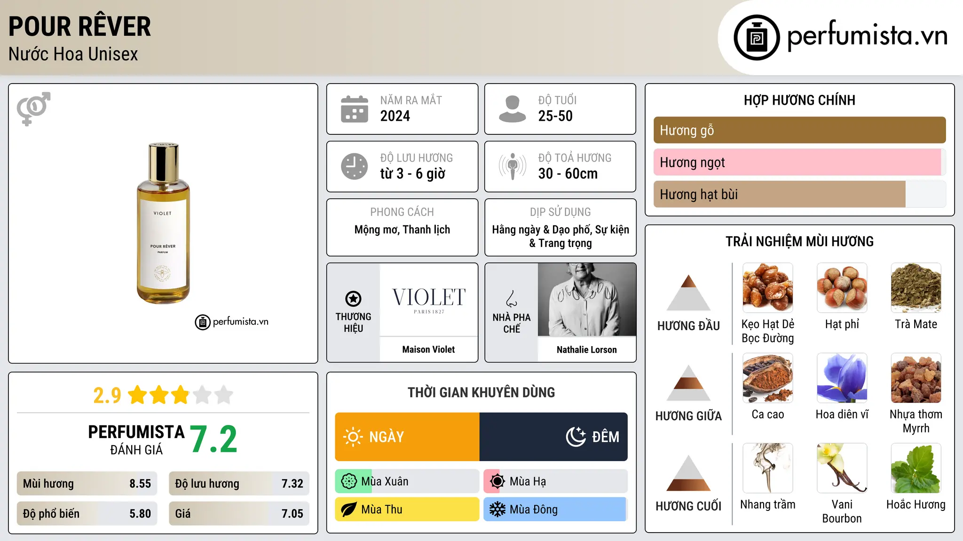
Task: Click the star badge icon above THƯƠNG HIỆU
Action: click(353, 299)
